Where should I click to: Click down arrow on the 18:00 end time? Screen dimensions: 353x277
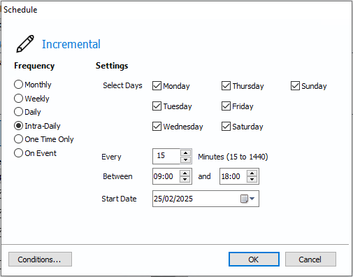[x=252, y=180]
